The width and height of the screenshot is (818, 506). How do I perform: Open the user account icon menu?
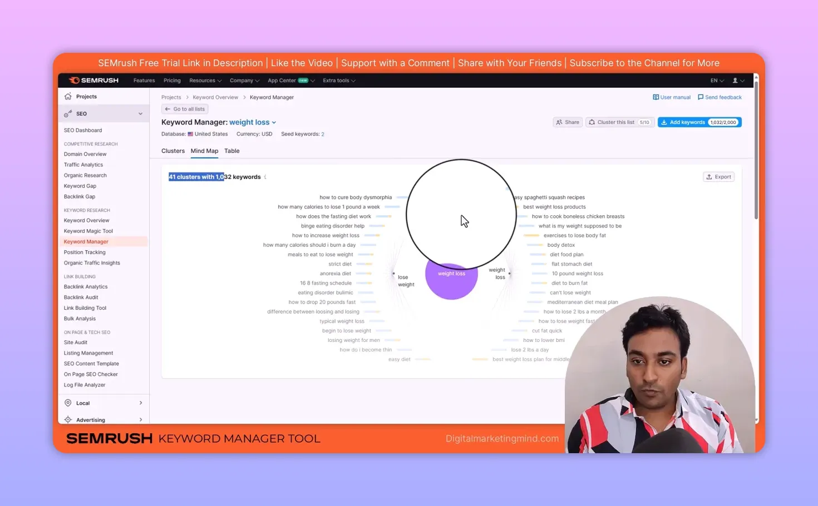pos(738,81)
